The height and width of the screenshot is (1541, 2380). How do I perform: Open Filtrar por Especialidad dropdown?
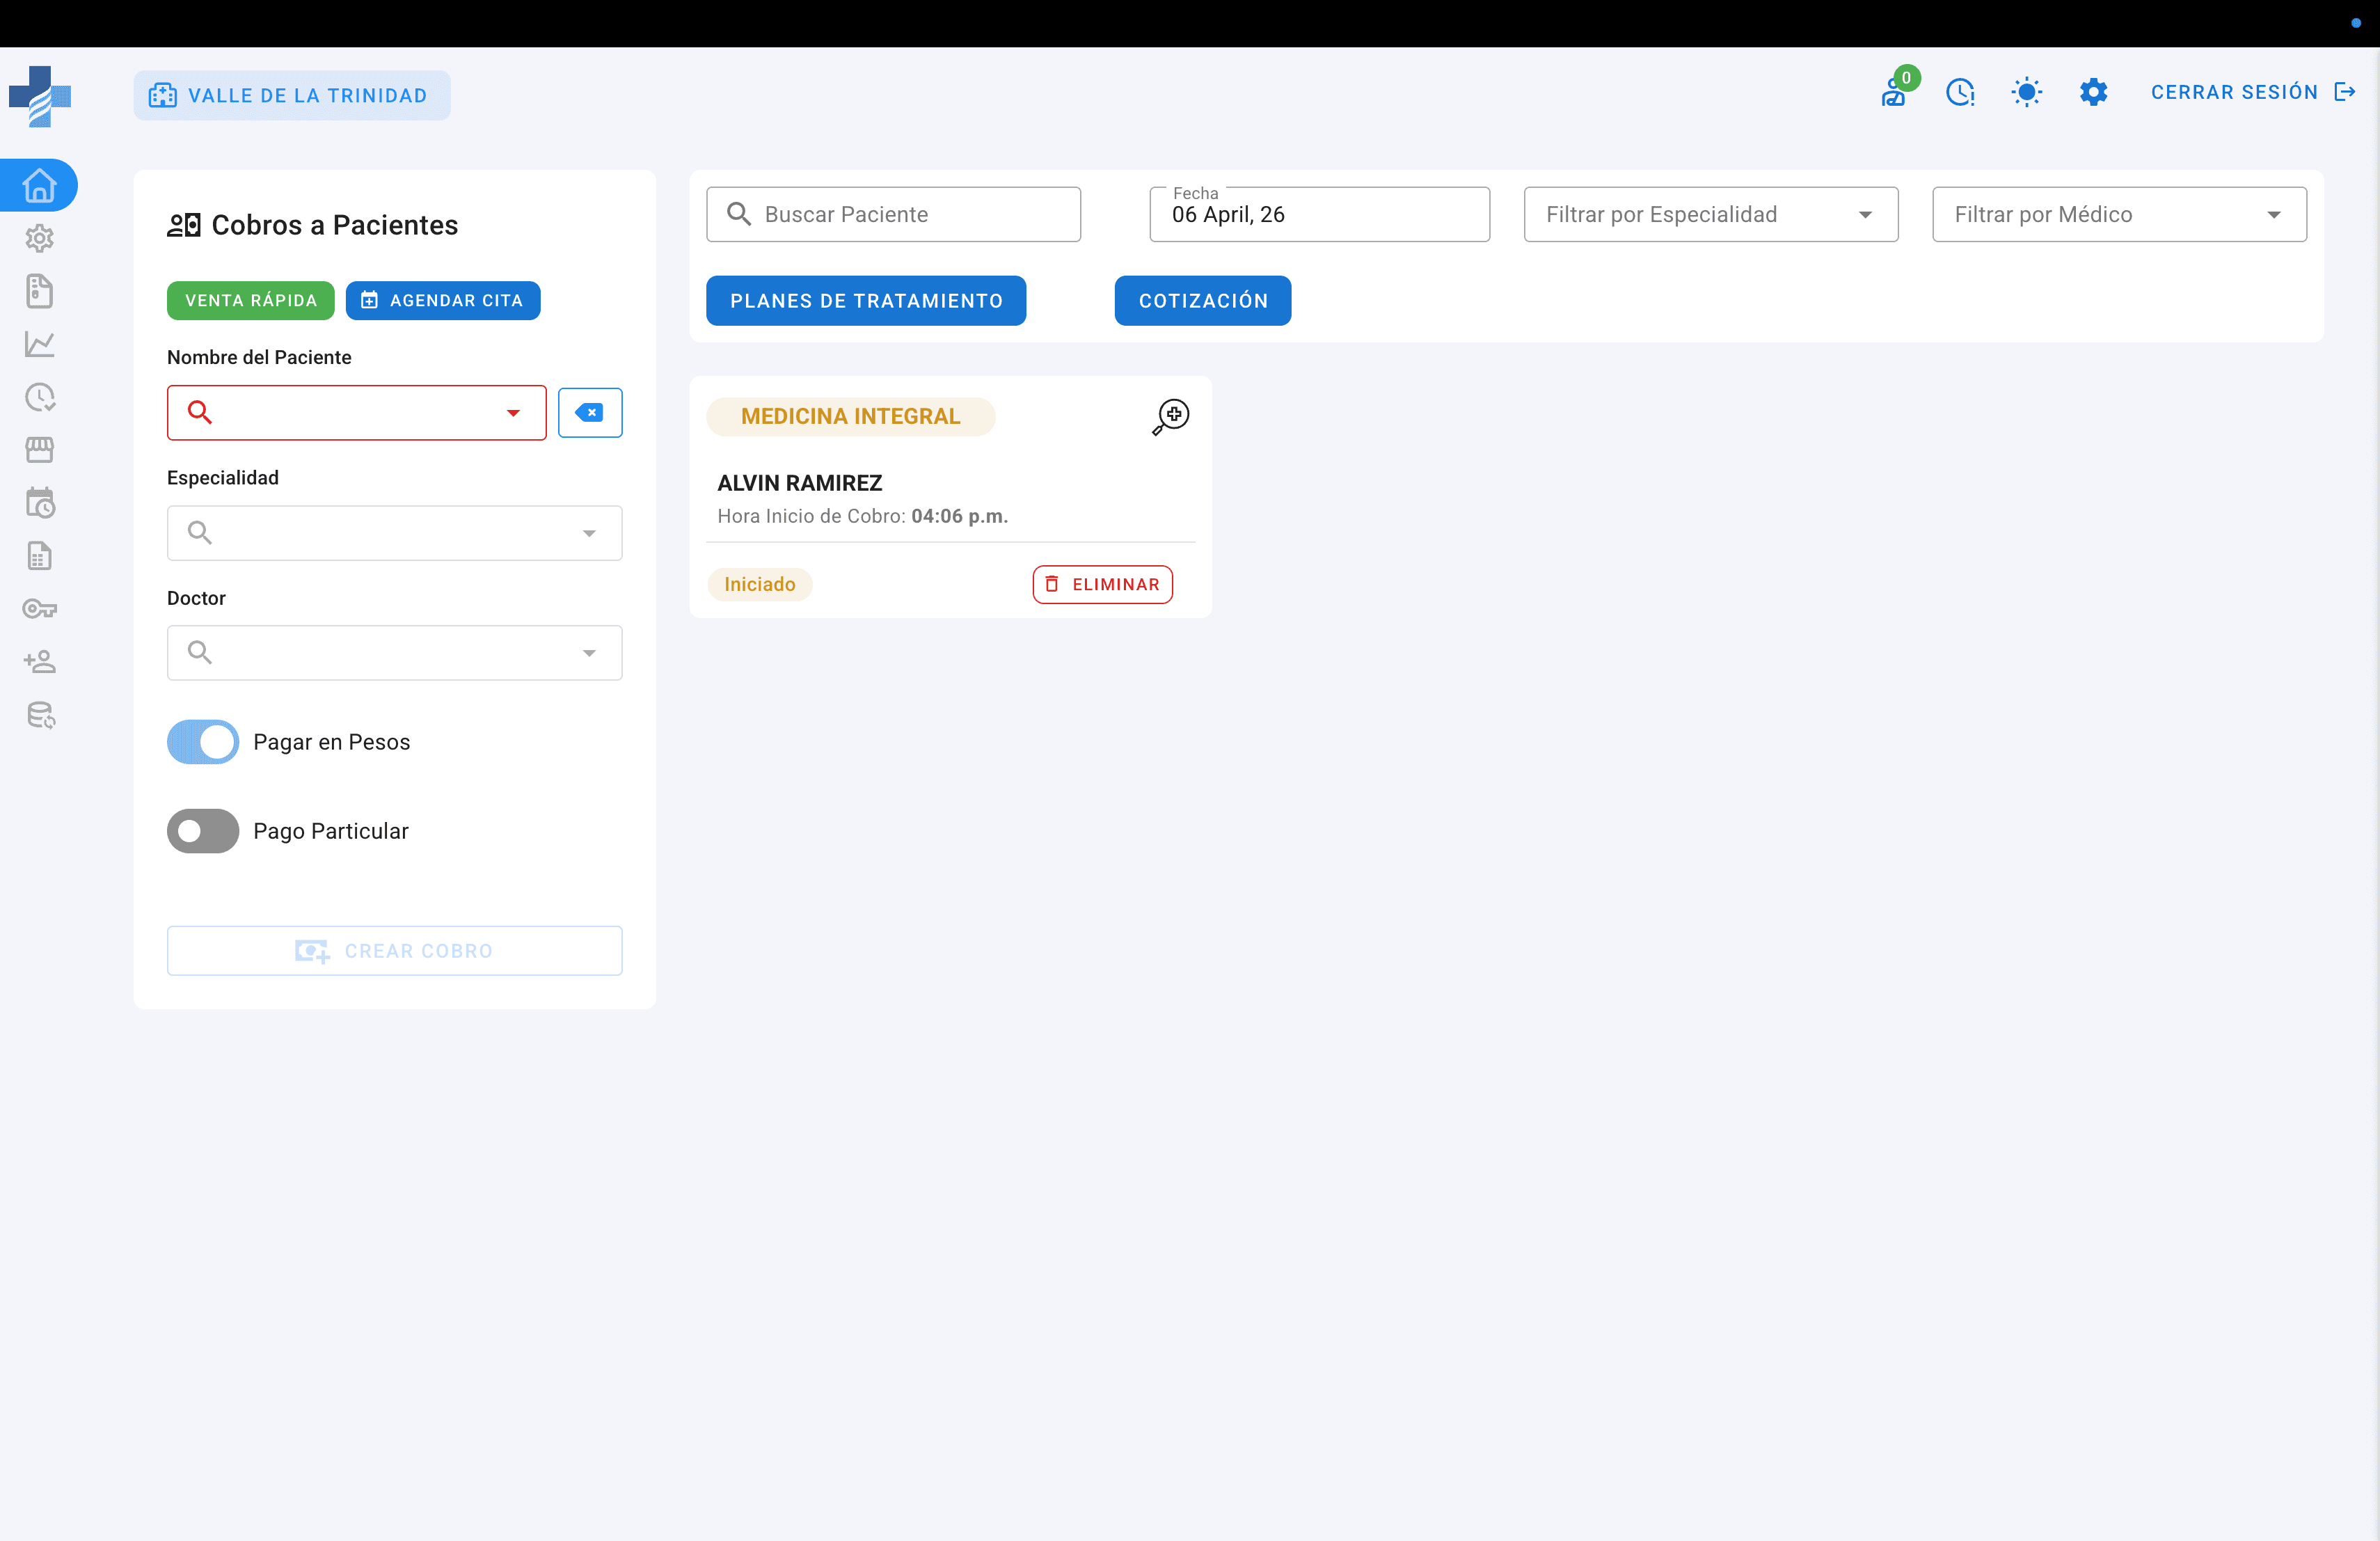pyautogui.click(x=1711, y=214)
